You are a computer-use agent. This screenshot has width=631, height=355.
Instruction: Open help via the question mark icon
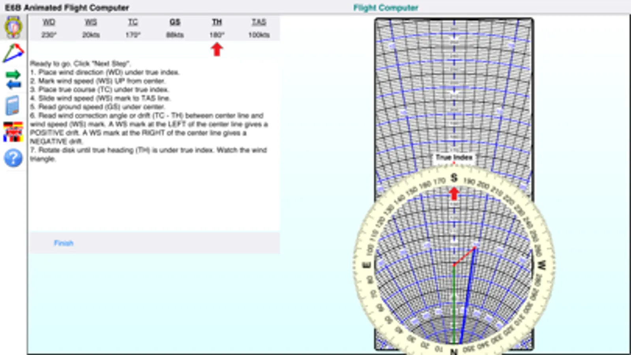(13, 158)
